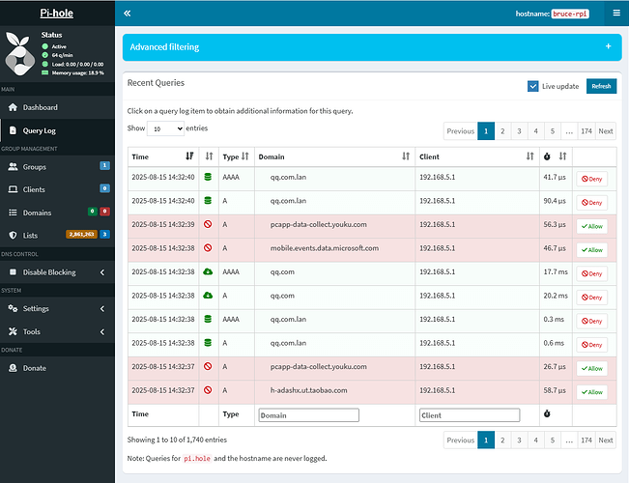629x483 pixels.
Task: Collapse the sidebar with double-chevron icon
Action: (129, 14)
